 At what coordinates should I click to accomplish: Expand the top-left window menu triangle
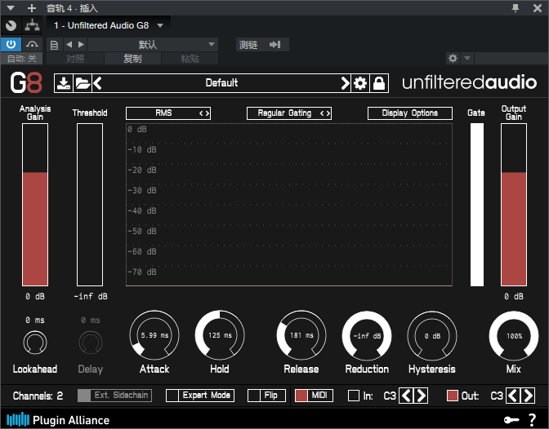(11, 8)
